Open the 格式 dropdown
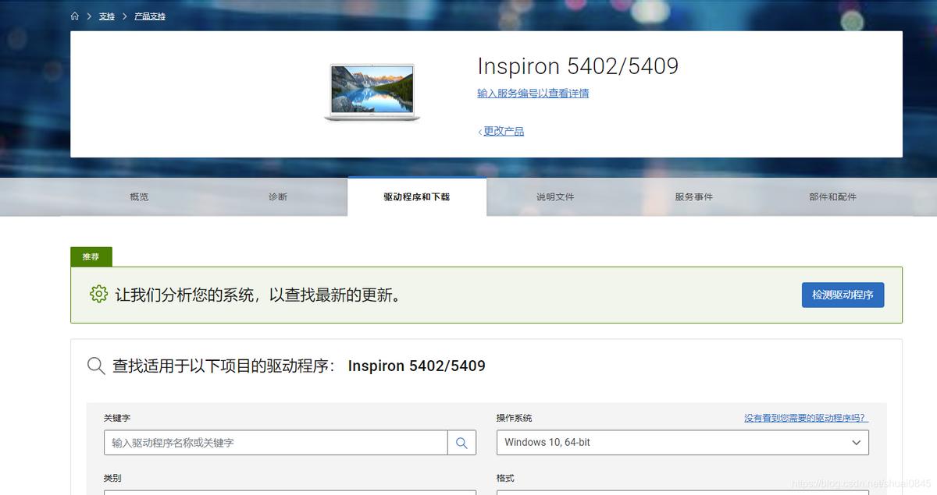 [x=682, y=493]
